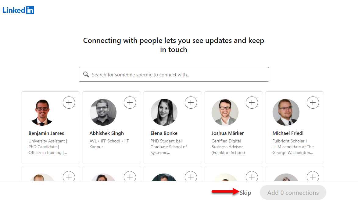The image size is (358, 203).
Task: Add Abhishek Singh with plus icon
Action: click(130, 103)
